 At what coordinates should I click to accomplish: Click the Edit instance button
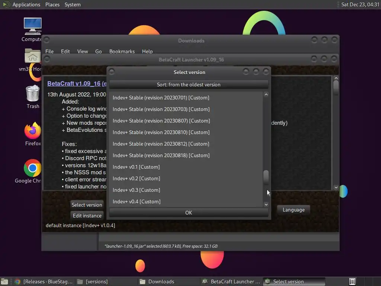pos(87,216)
